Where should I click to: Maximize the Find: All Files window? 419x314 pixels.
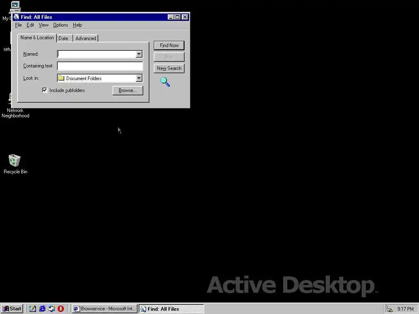[177, 17]
